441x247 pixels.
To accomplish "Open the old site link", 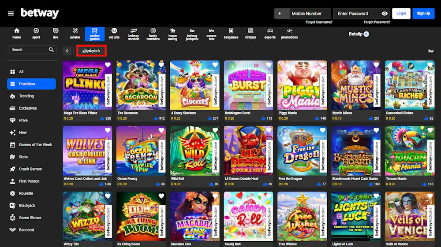I will [114, 33].
